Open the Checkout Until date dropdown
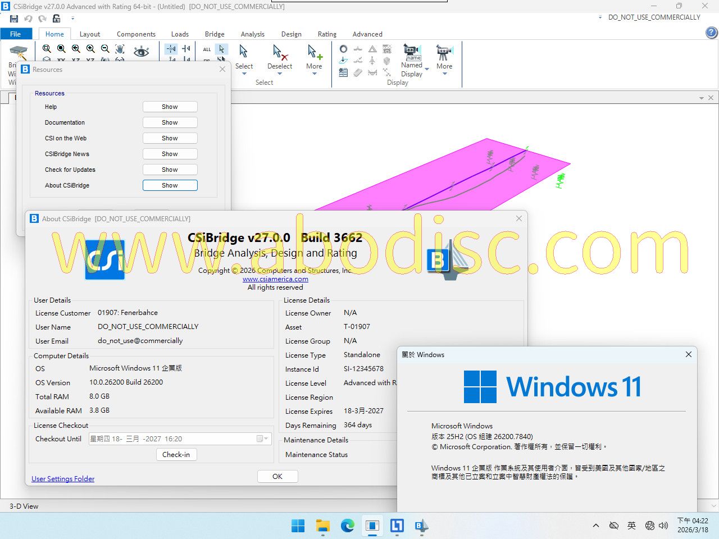 click(266, 439)
